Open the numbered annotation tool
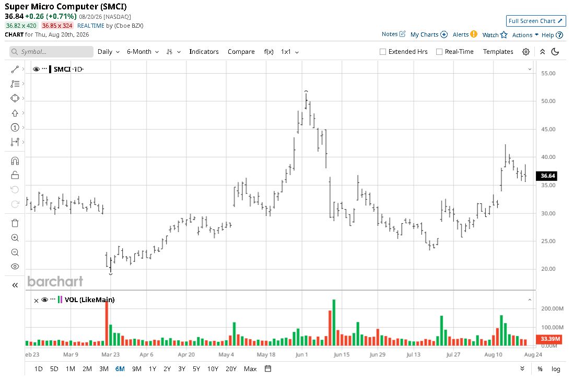The height and width of the screenshot is (380, 573). (x=15, y=127)
